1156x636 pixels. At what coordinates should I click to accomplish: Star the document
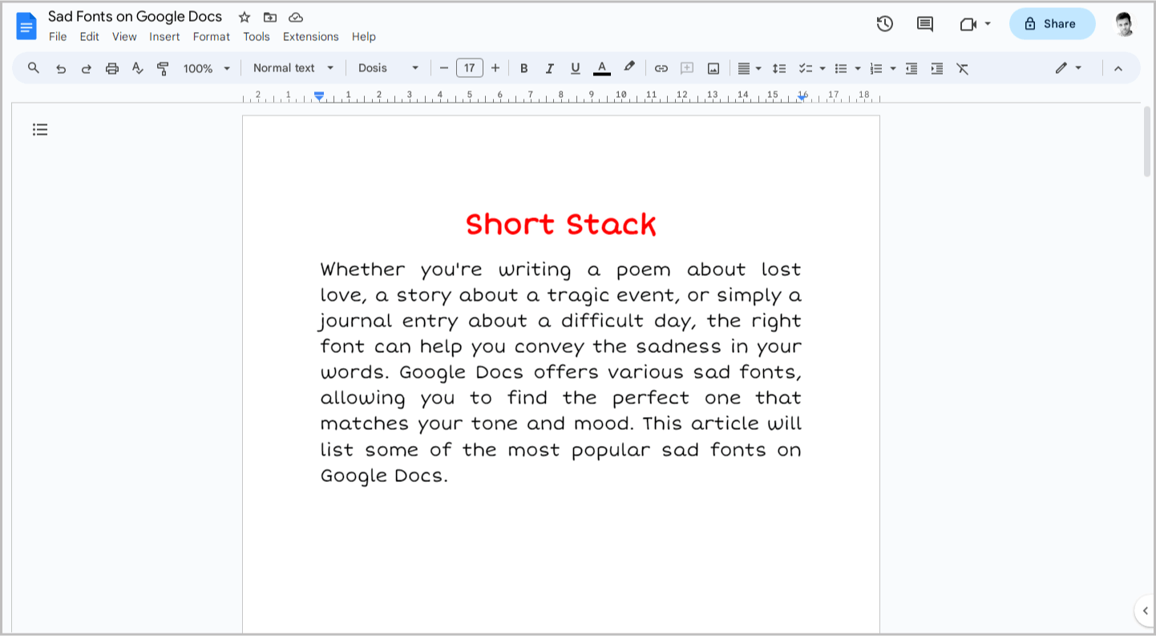coord(245,17)
